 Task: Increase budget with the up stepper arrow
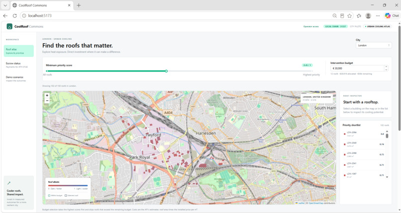point(386,67)
